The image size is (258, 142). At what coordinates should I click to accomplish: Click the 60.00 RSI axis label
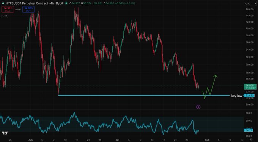tap(249, 121)
